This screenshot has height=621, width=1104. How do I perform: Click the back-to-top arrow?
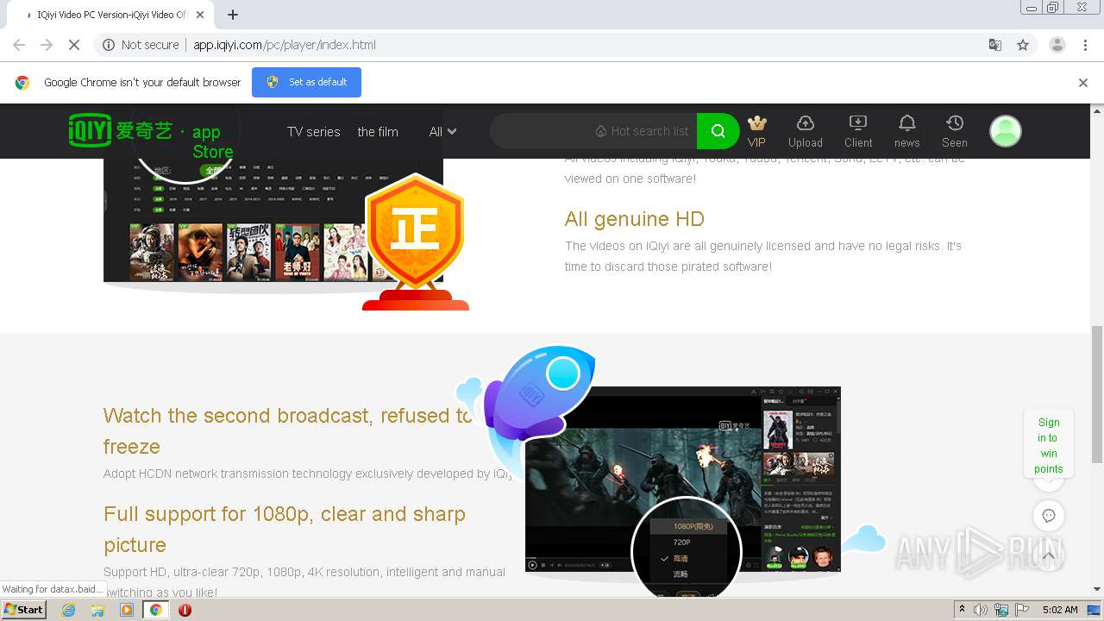pos(1049,556)
